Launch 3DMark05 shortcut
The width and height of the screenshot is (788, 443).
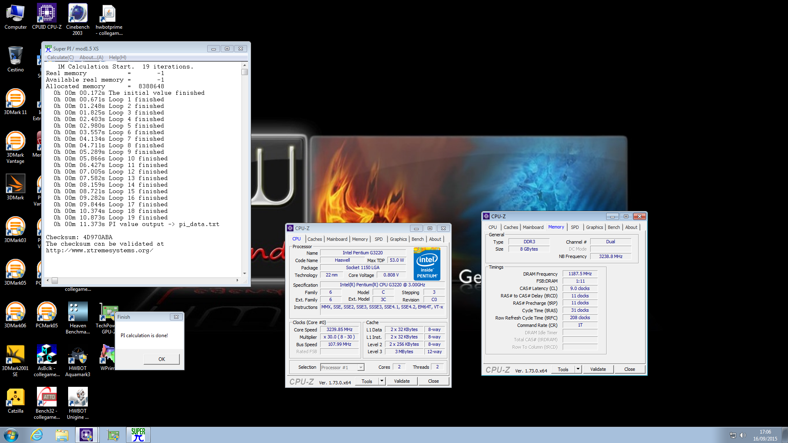pyautogui.click(x=16, y=273)
